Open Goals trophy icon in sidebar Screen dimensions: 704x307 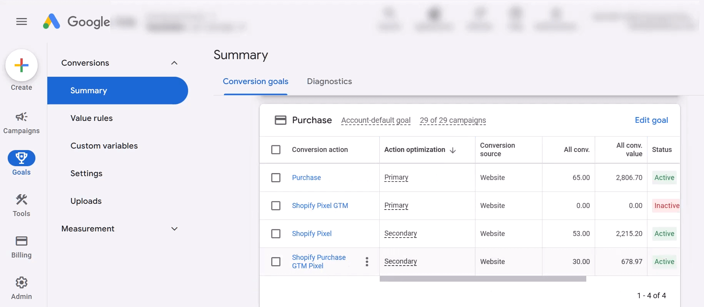(22, 158)
